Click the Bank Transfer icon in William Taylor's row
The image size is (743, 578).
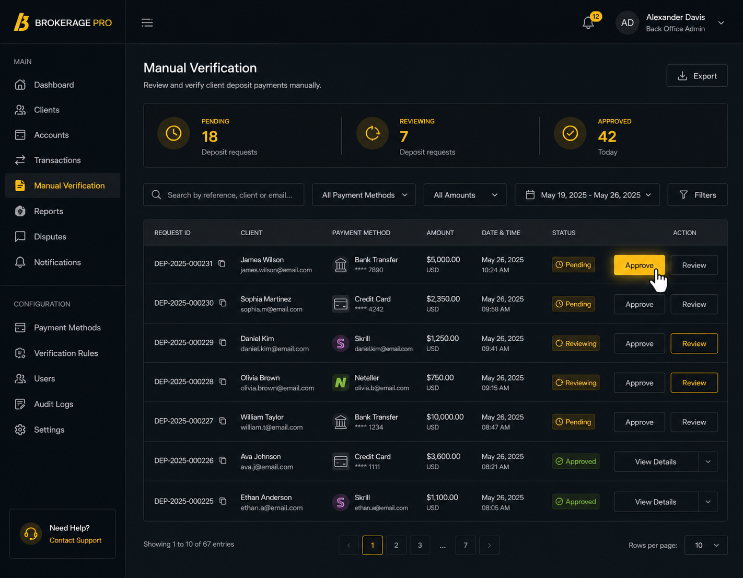click(x=341, y=422)
